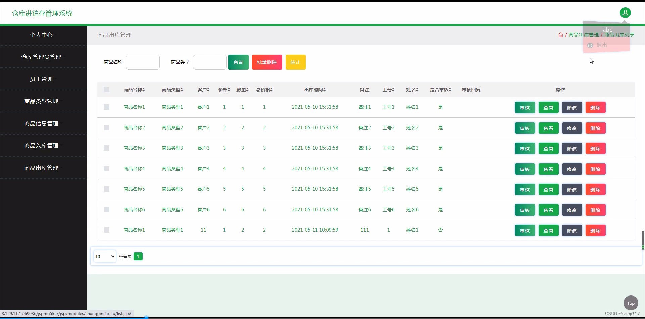Expand the 个人中心 sidebar section
The image size is (645, 319).
point(42,35)
